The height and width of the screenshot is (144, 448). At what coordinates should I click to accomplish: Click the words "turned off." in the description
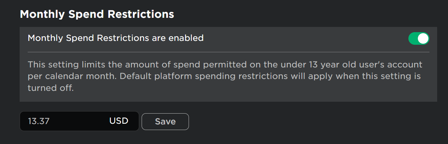pyautogui.click(x=51, y=88)
